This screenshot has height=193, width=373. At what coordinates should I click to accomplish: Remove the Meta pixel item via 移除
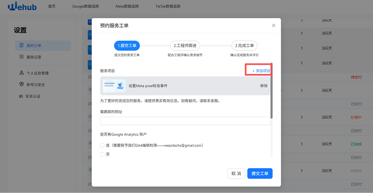pos(264,86)
